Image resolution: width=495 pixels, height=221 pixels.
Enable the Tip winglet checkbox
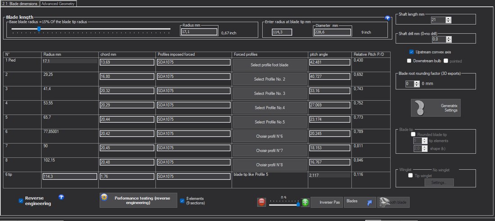[410, 175]
